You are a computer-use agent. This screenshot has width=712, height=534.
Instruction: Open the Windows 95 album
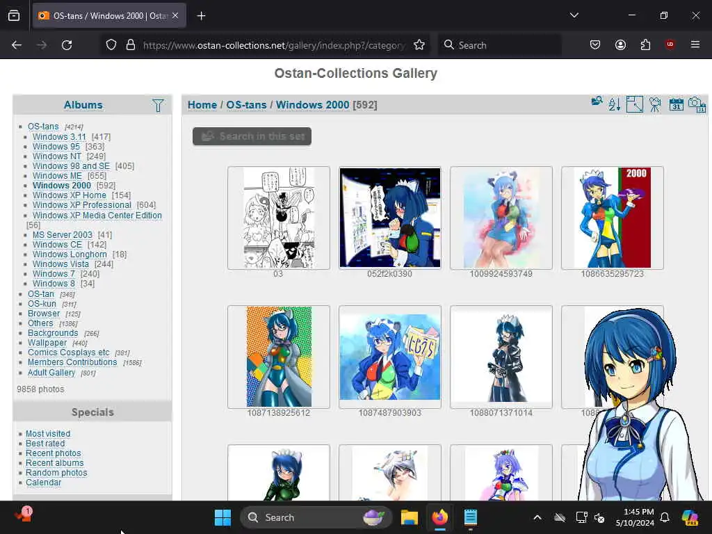tap(56, 146)
